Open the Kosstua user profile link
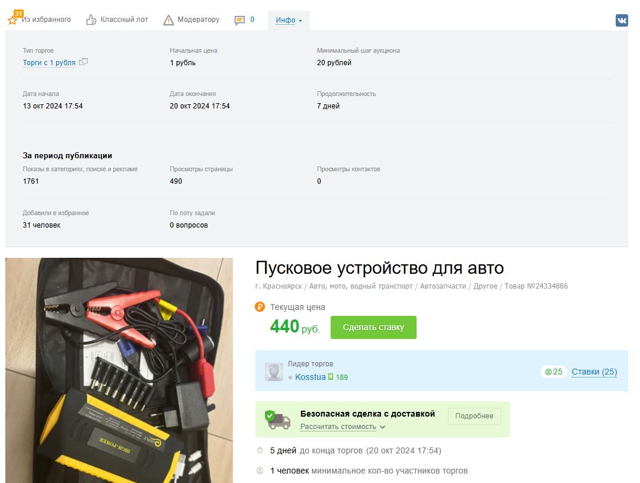The image size is (640, 483). [310, 377]
